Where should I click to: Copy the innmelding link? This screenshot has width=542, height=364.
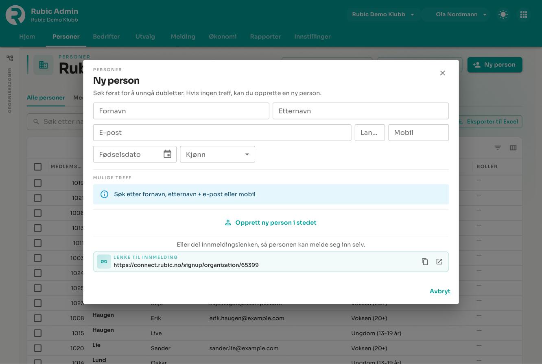[x=425, y=262]
